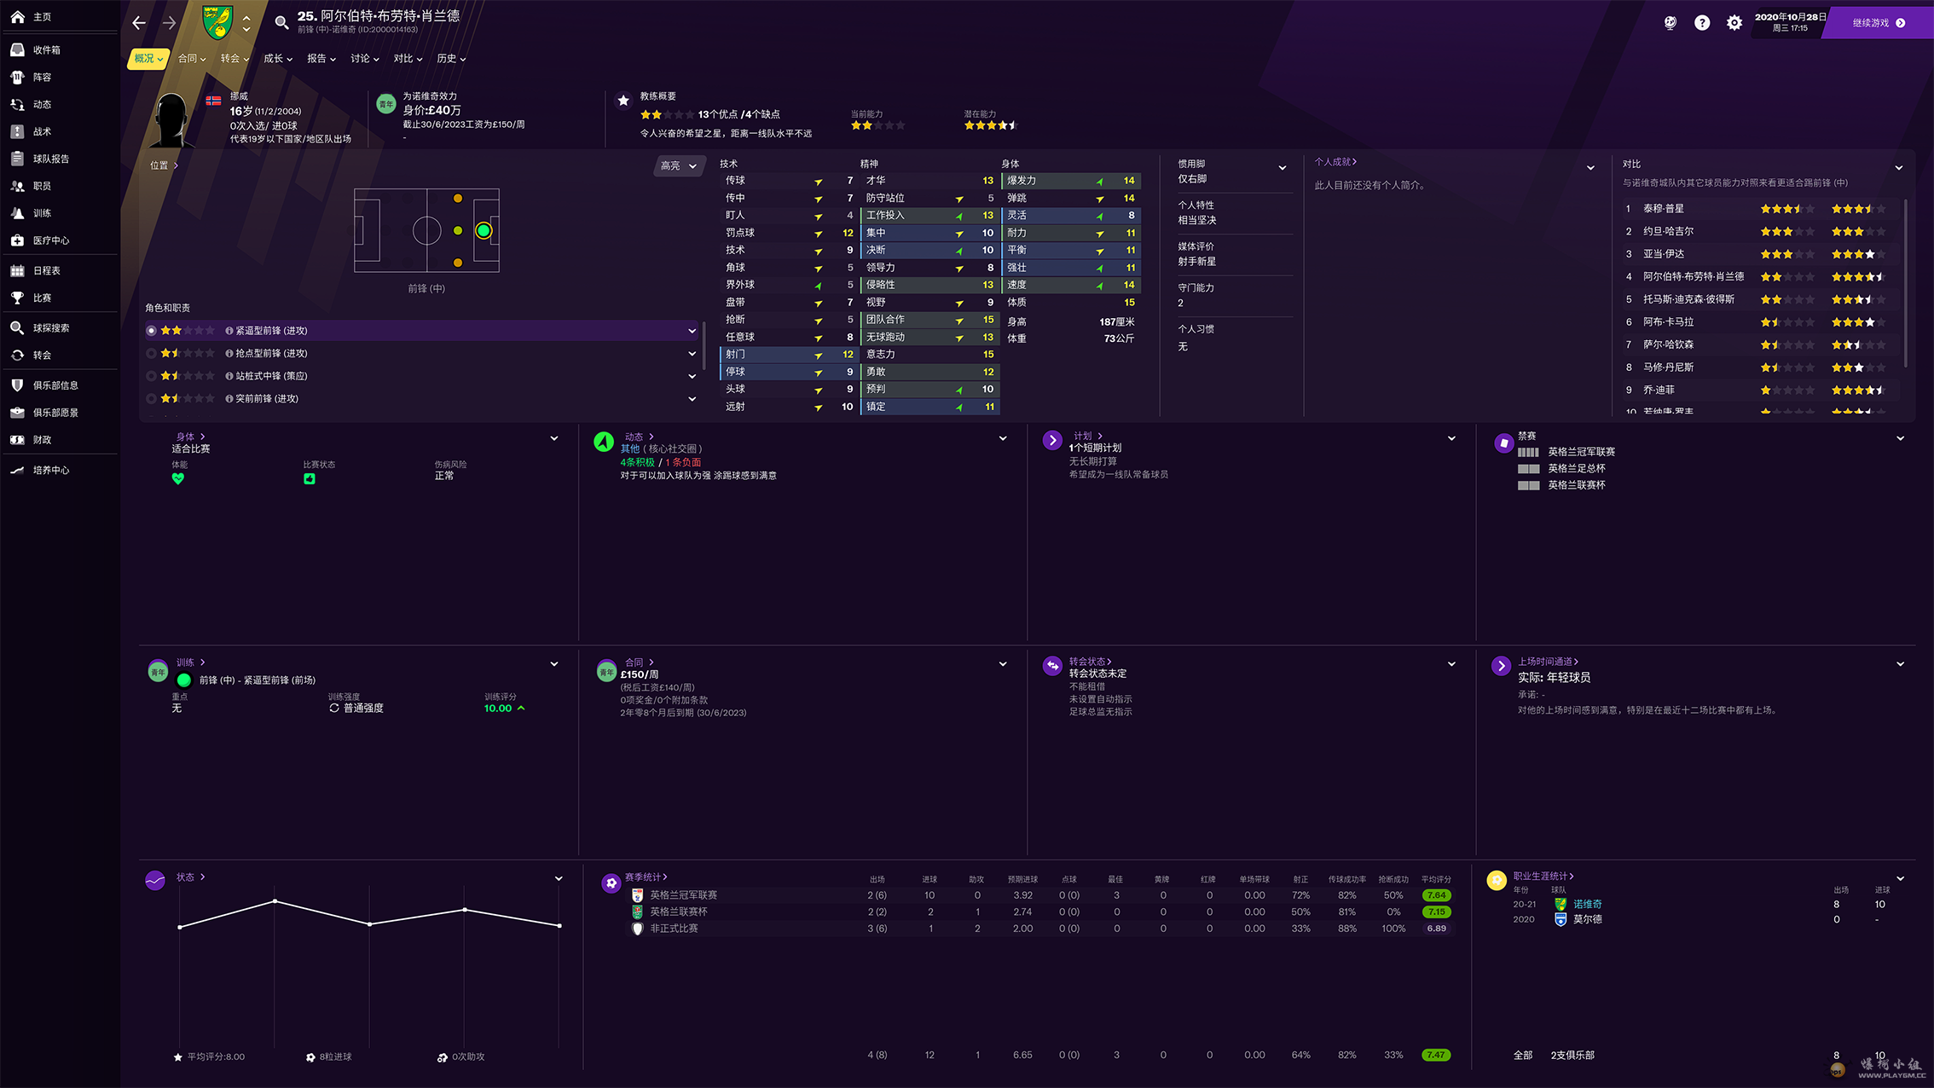
Task: Click the form graph peak point
Action: [275, 900]
